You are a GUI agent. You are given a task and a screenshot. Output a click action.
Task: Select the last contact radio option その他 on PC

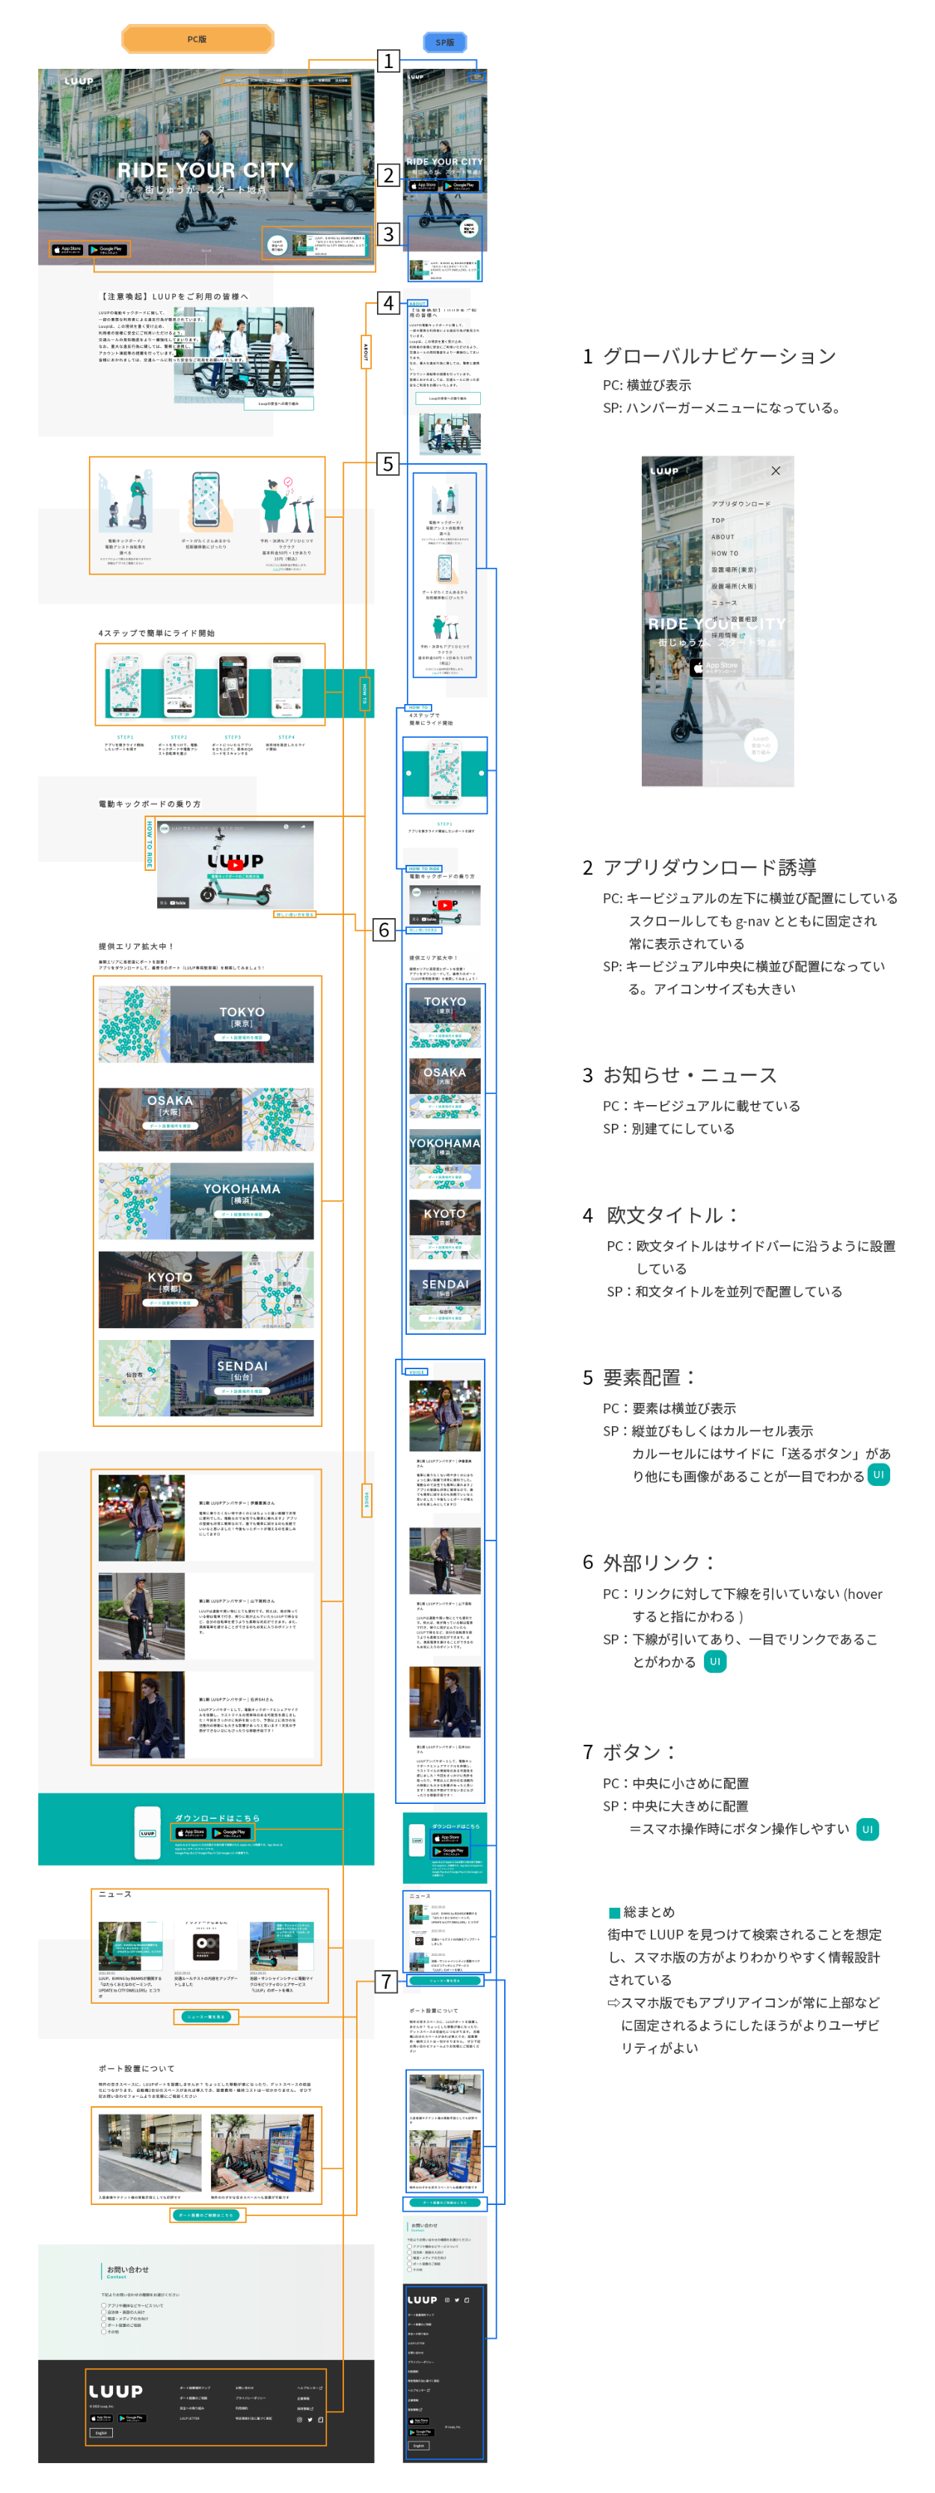point(103,2331)
